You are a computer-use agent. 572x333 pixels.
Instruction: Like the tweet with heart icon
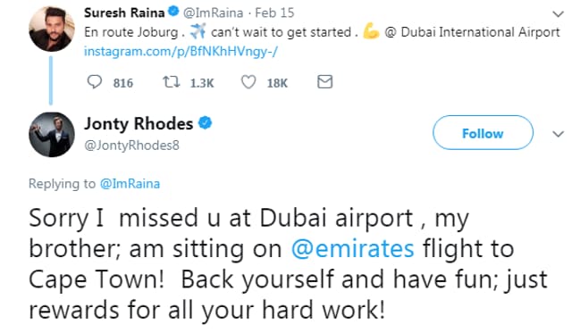click(x=248, y=82)
